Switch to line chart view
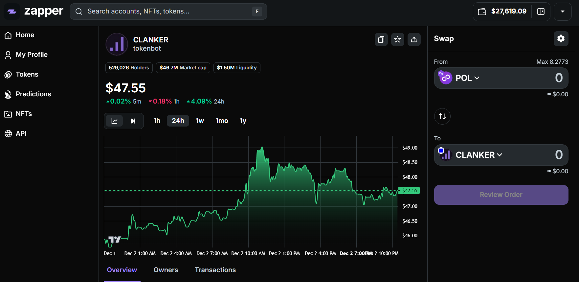579x282 pixels. pyautogui.click(x=114, y=121)
